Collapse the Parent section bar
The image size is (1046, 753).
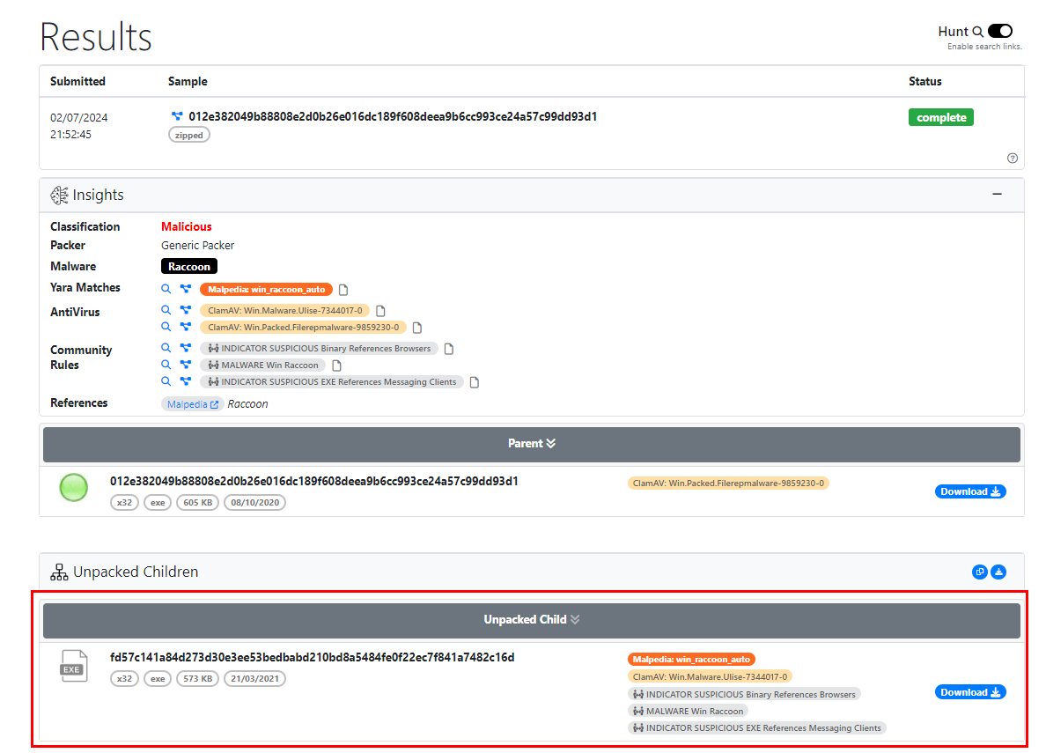(x=531, y=444)
